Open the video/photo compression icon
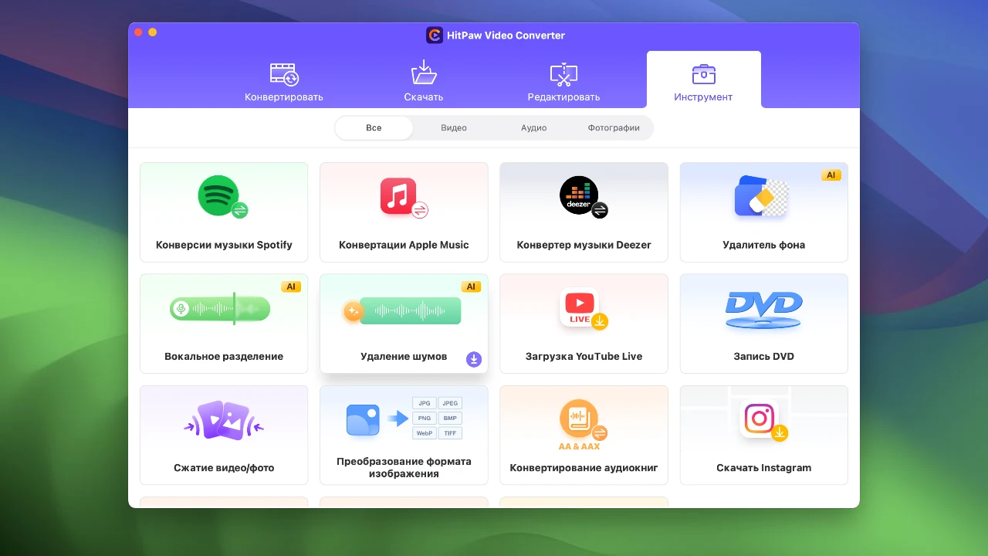 pos(224,421)
